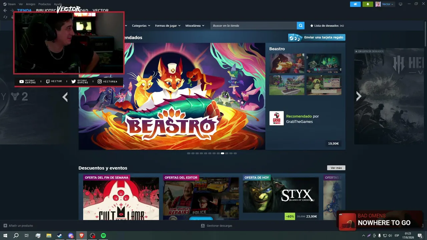427x240 pixels.
Task: Click the Steam taskbar icon
Action: (60, 236)
